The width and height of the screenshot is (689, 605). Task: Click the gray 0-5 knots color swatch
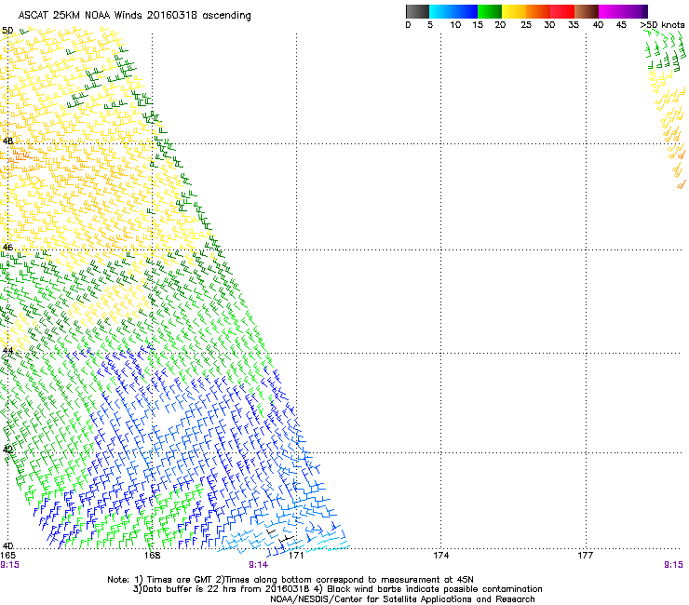[x=417, y=11]
